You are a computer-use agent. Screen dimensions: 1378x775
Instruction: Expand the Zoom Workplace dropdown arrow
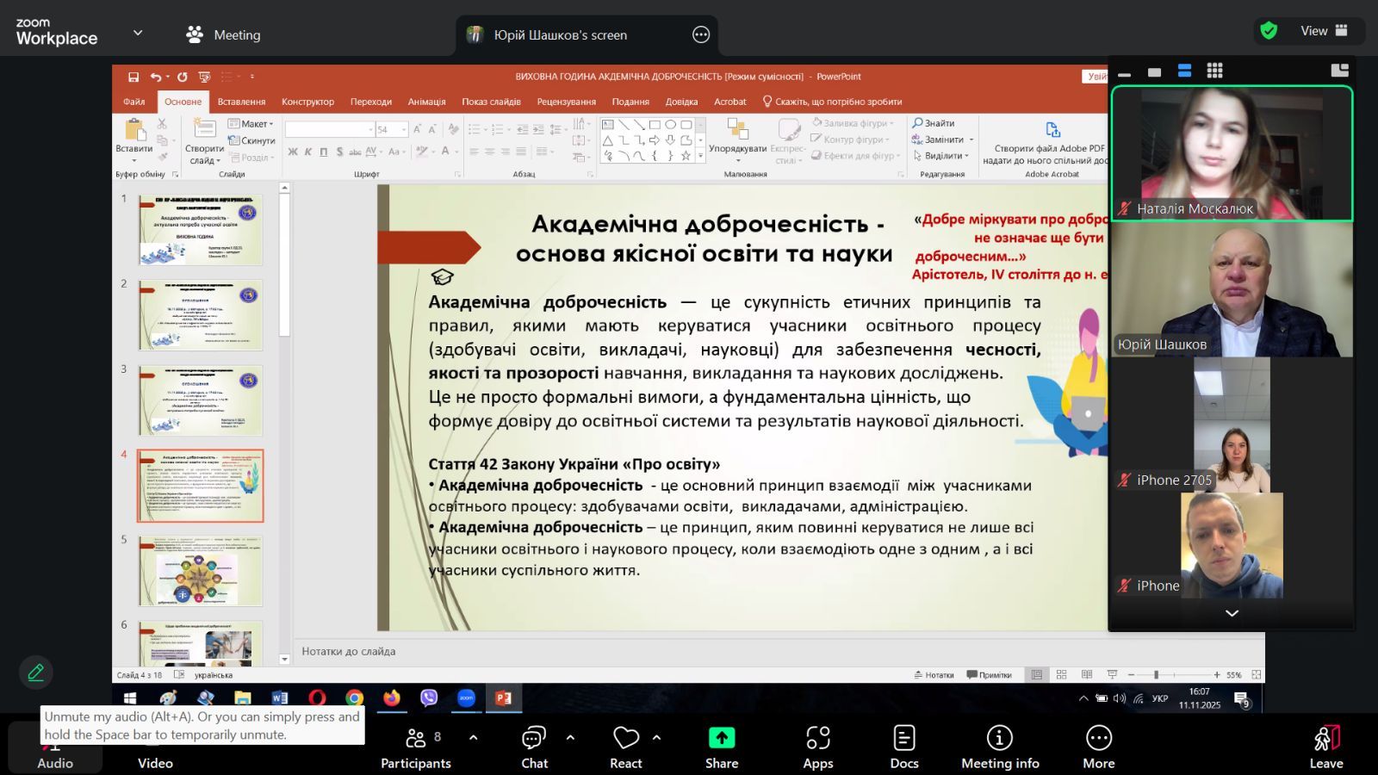138,33
